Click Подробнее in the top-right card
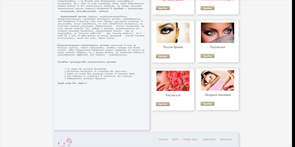Screen dimensions: 295x147 207,8
